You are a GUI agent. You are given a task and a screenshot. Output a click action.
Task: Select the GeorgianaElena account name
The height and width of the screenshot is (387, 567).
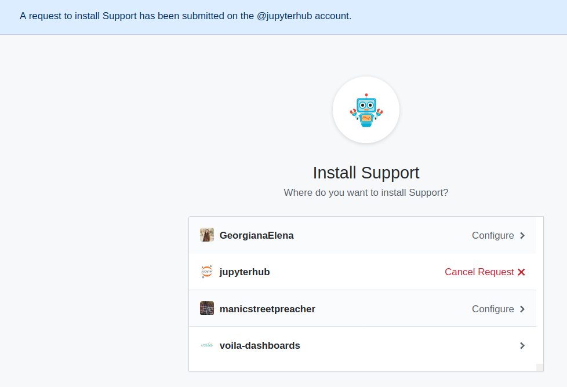pos(256,235)
